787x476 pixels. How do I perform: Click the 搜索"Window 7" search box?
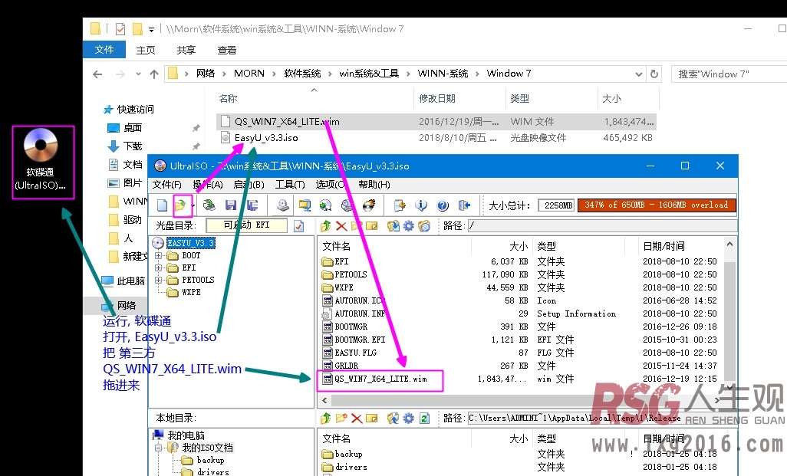[729, 74]
